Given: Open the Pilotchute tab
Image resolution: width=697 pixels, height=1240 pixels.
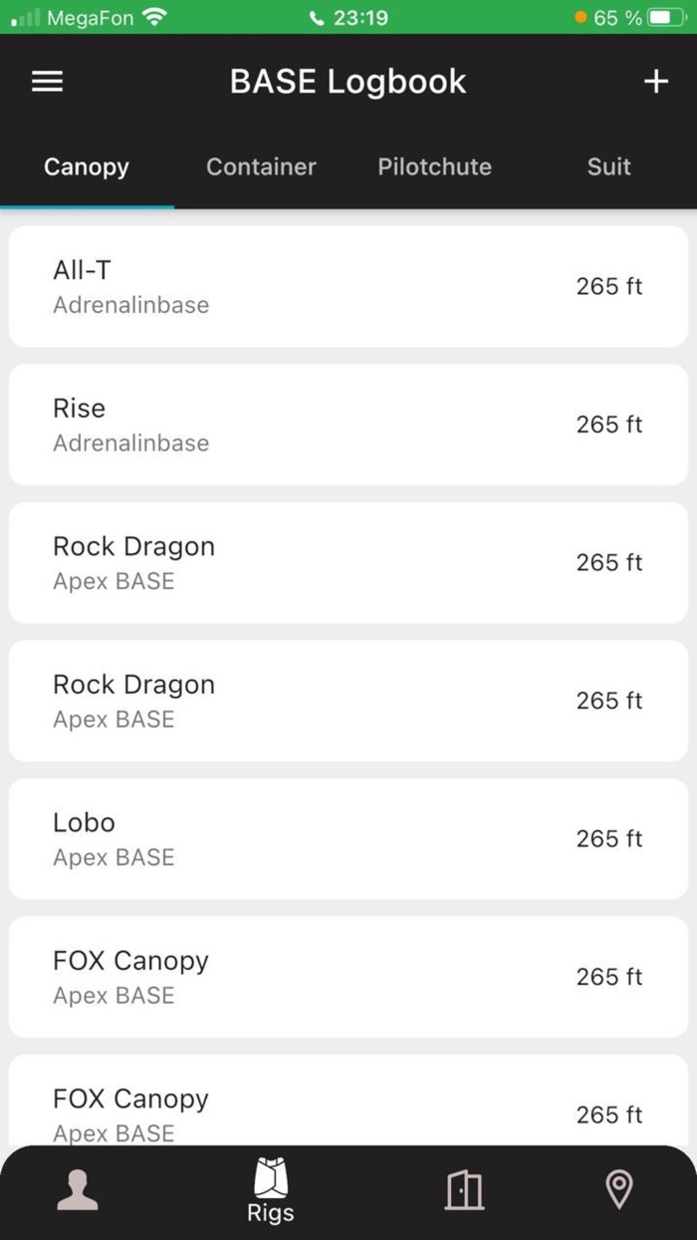Looking at the screenshot, I should click(434, 166).
